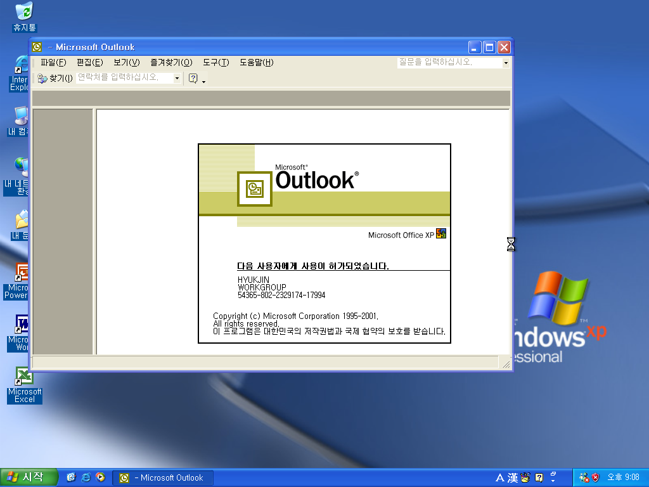Open the 도구(T) menu
This screenshot has width=649, height=487.
(215, 63)
